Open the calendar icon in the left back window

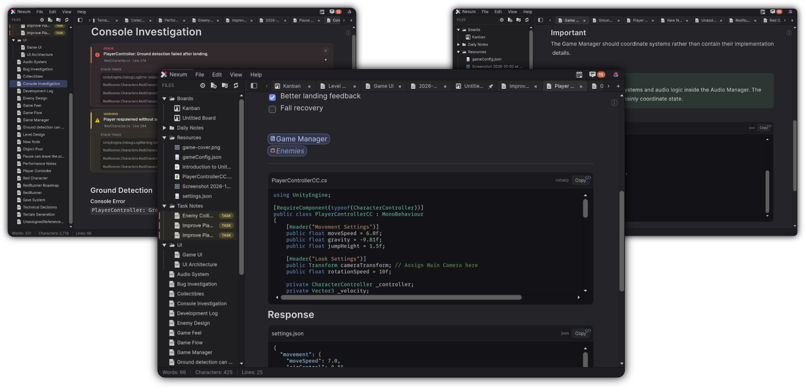coord(322,12)
